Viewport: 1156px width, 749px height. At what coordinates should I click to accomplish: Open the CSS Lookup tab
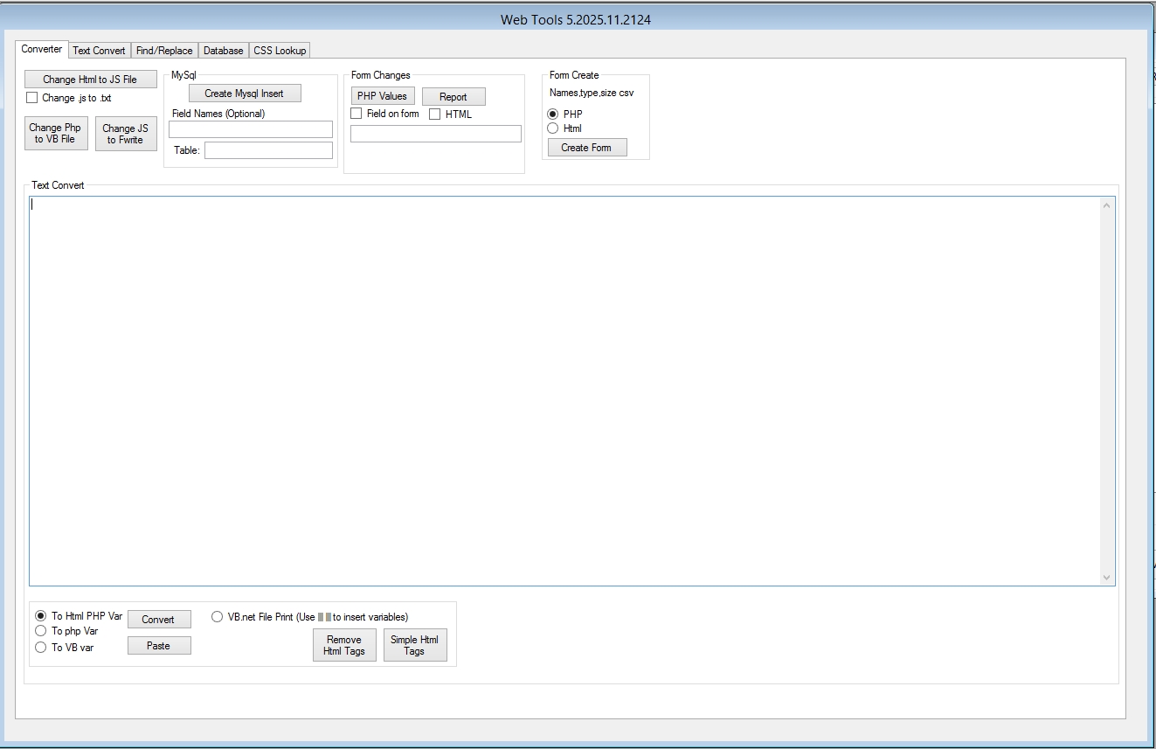[280, 51]
